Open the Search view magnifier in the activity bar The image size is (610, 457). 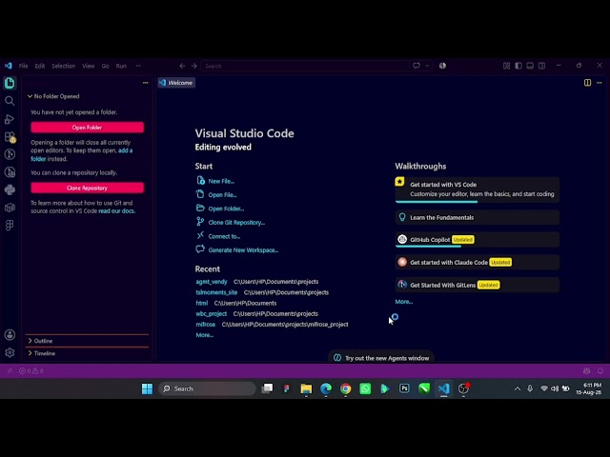click(10, 101)
